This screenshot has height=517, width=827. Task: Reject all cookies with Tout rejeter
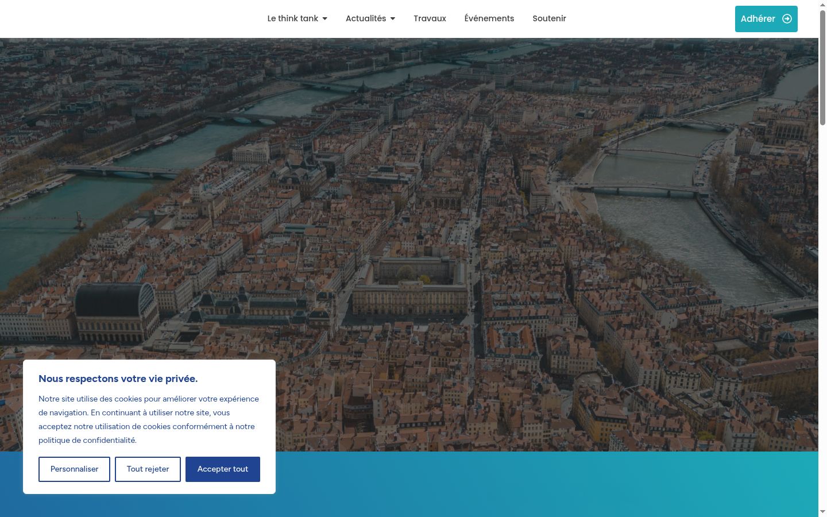(148, 469)
